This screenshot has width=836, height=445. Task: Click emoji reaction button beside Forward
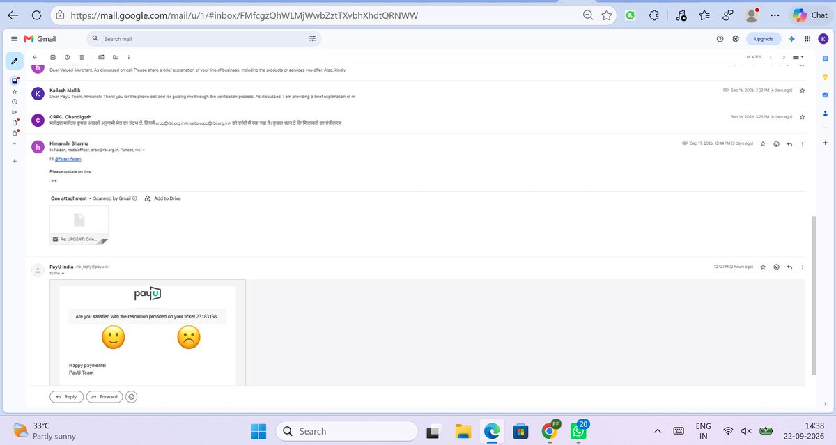coord(132,396)
